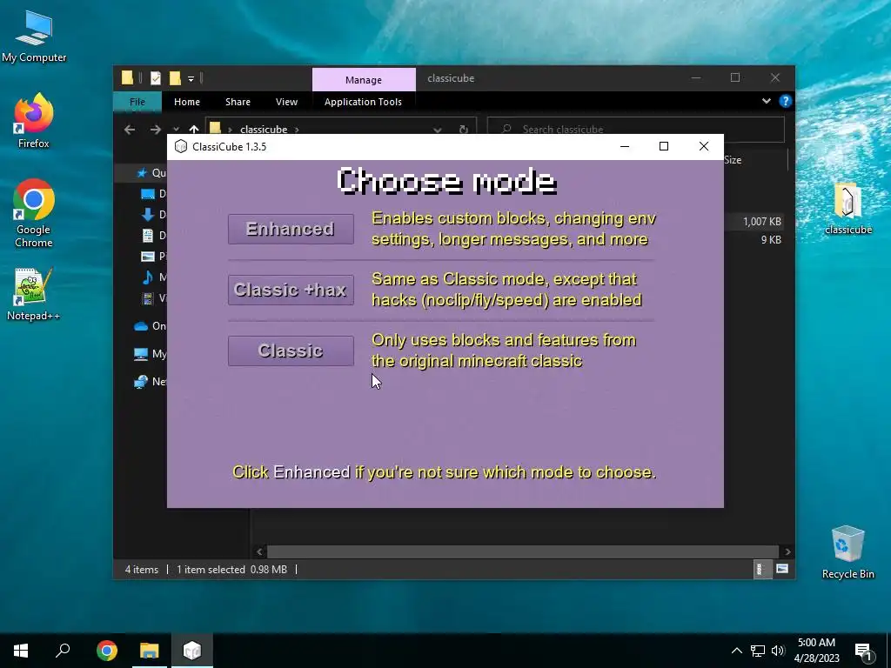Select Notepad++ desktop shortcut
Image resolution: width=891 pixels, height=668 pixels.
pyautogui.click(x=34, y=294)
